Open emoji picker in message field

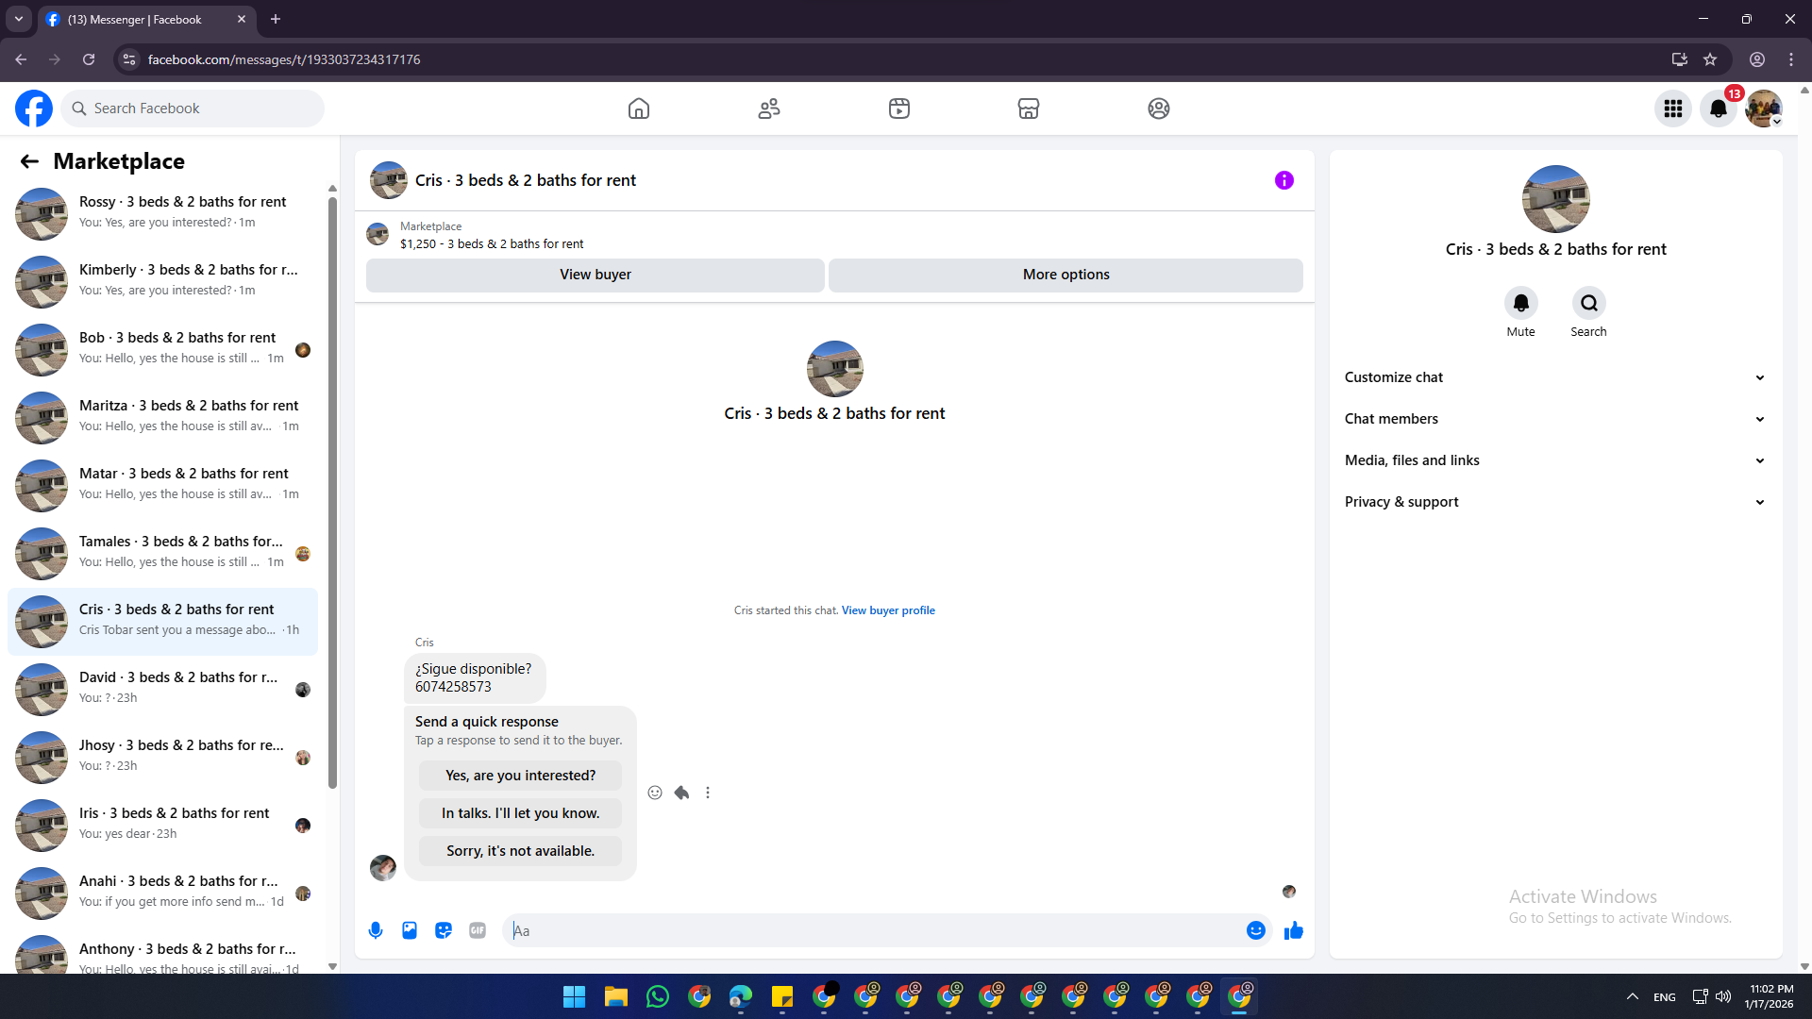click(x=1255, y=930)
